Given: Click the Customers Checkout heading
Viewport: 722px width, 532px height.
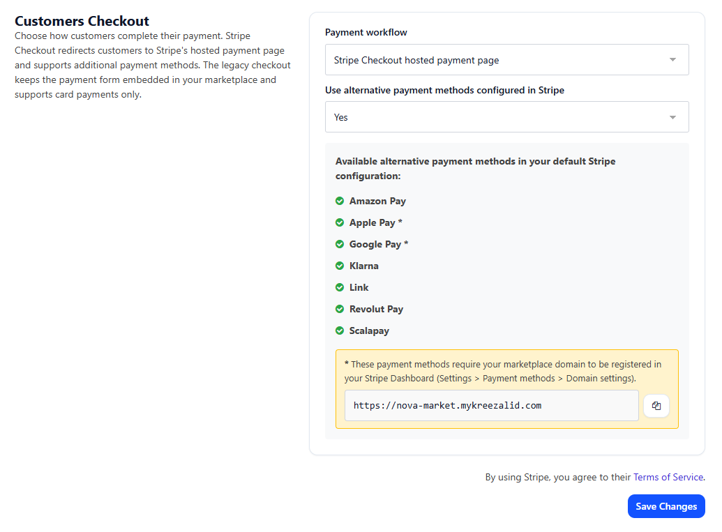Looking at the screenshot, I should pos(82,21).
